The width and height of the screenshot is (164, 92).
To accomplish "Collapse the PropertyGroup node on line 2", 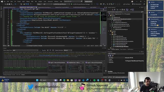I will [x=12, y=11].
